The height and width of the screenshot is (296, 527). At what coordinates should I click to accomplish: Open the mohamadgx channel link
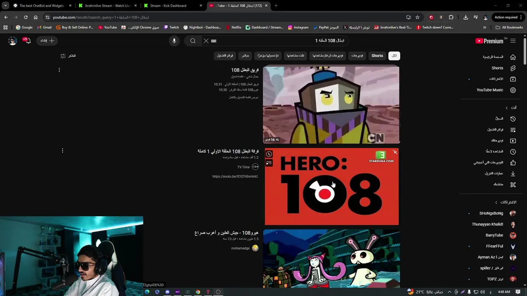[240, 248]
